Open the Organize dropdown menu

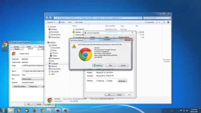click(51, 22)
